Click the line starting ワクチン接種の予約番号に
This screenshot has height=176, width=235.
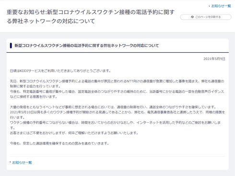coord(115,125)
